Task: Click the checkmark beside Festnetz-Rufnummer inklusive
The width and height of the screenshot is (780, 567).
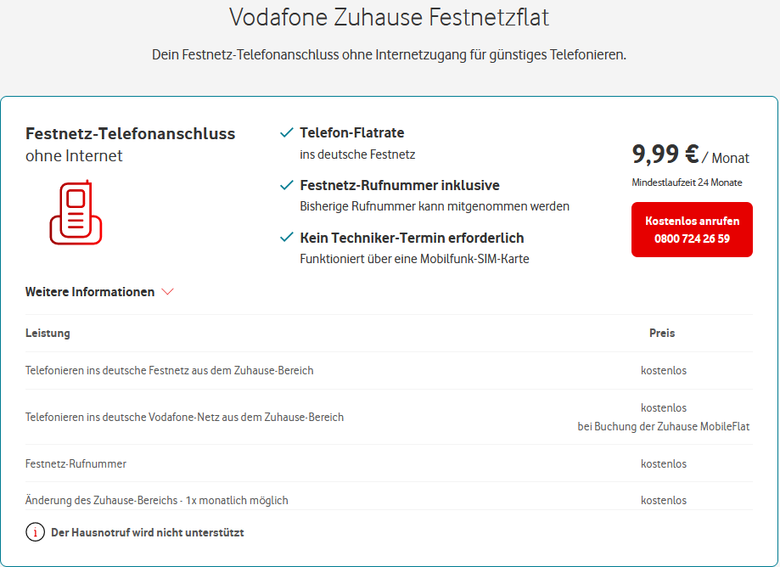Action: 287,185
